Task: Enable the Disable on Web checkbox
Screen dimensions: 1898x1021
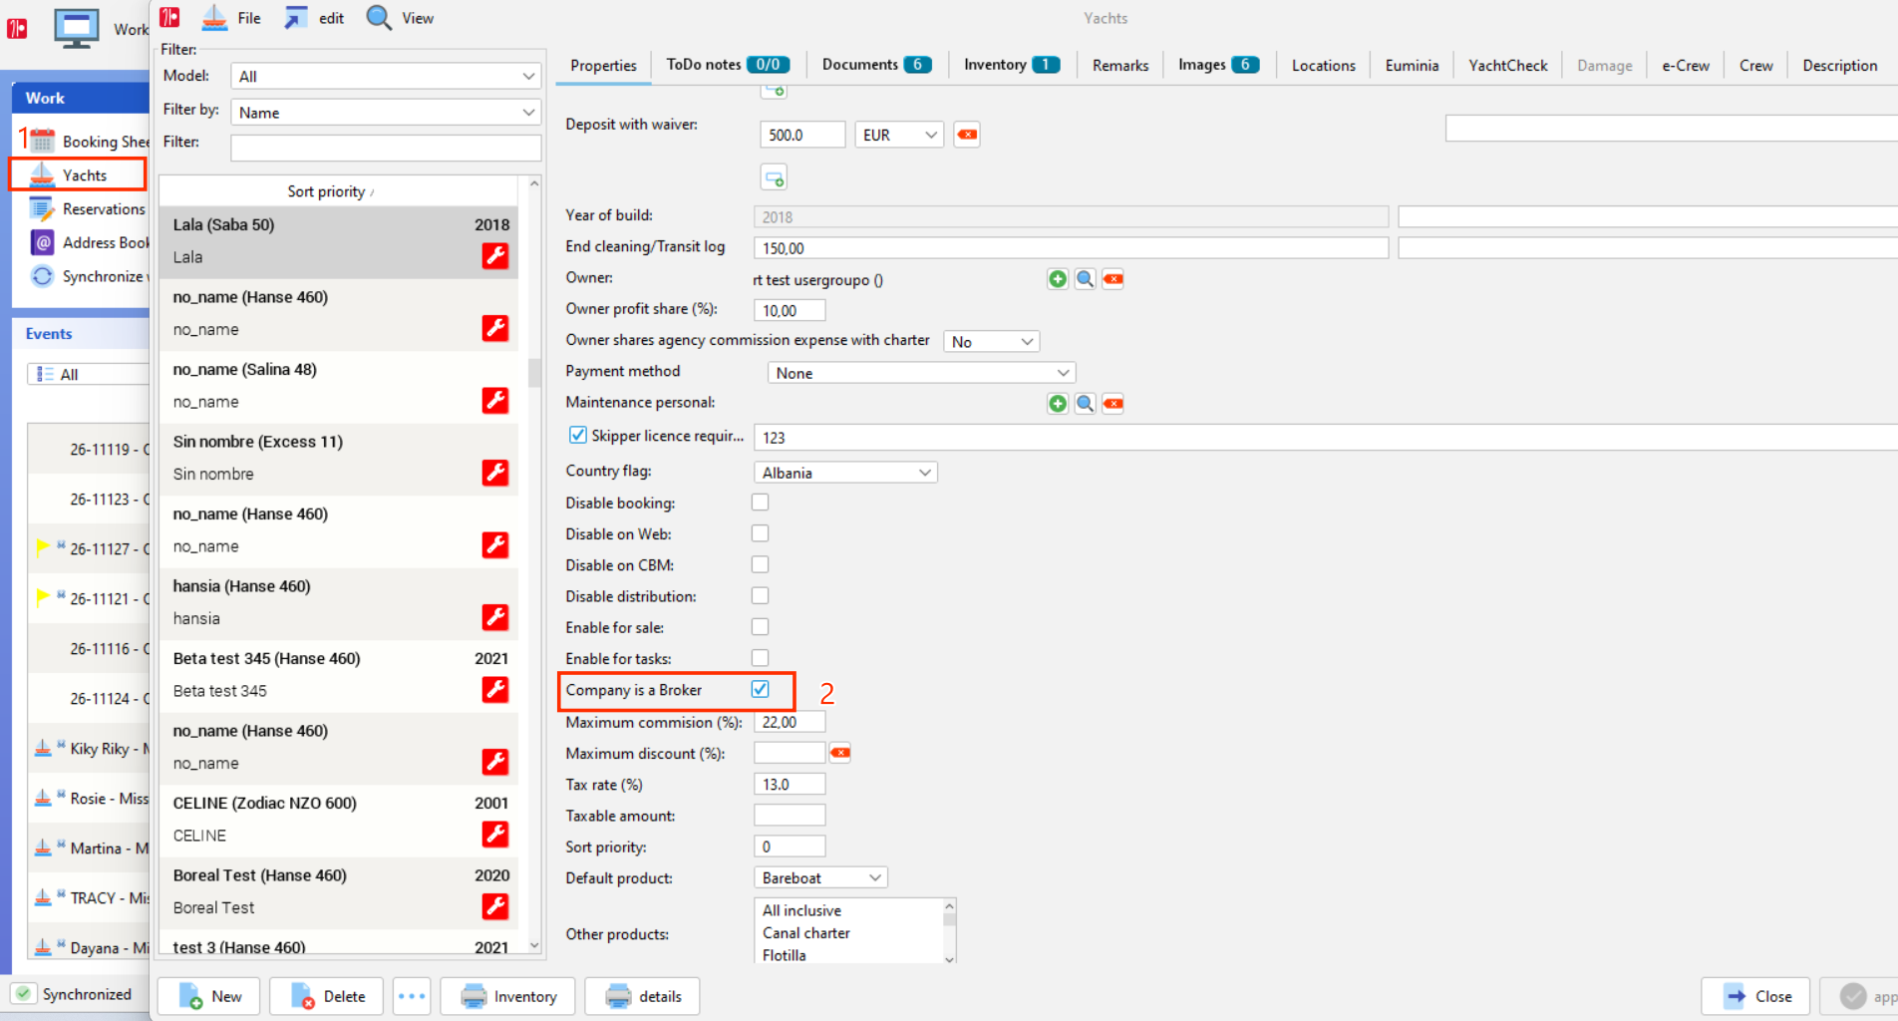Action: tap(761, 533)
